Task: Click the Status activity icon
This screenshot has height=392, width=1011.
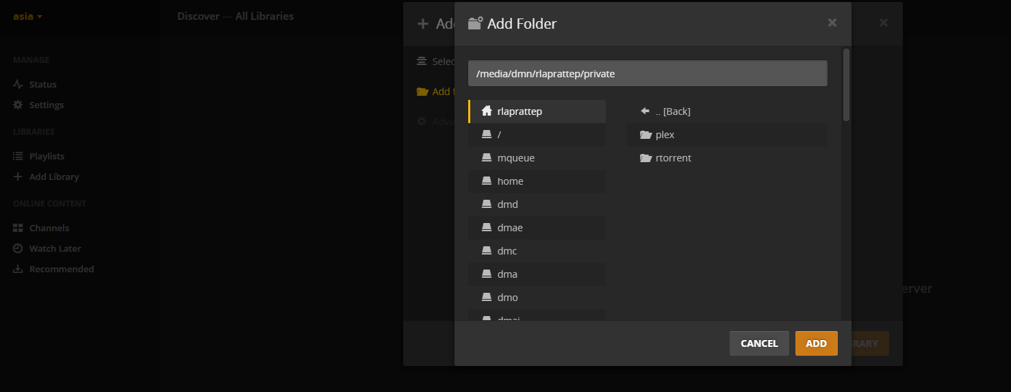Action: coord(18,84)
